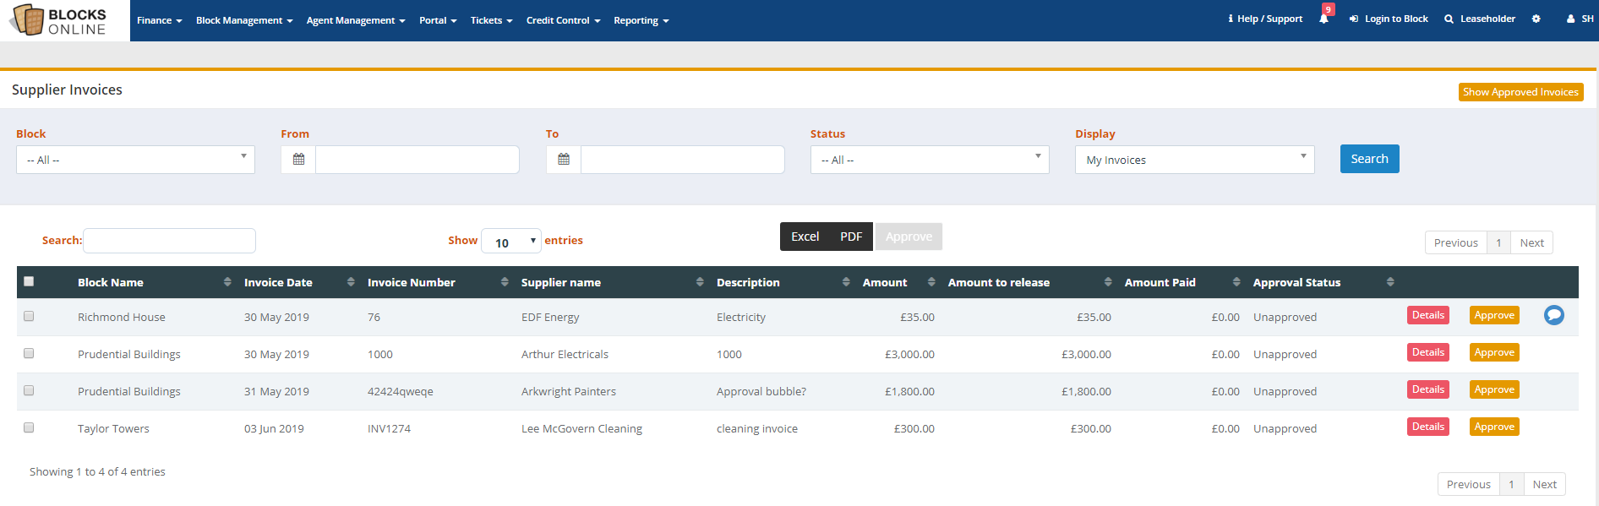Screen dimensions: 1599x506
Task: Click invoice number 42424qweqe
Action: 400,391
